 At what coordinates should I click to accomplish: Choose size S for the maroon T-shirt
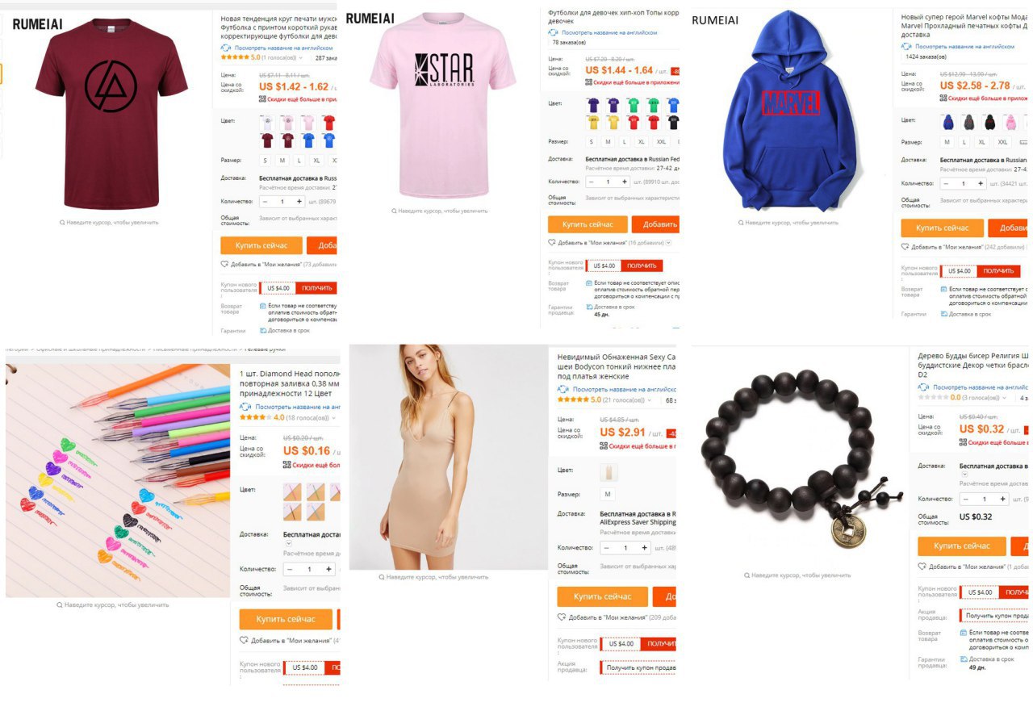265,161
